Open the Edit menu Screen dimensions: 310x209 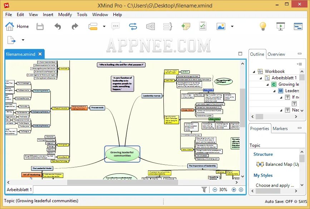(x=20, y=15)
